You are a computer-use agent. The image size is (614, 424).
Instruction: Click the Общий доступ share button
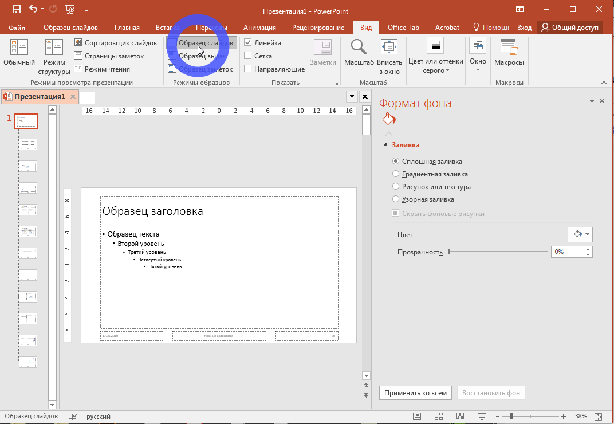570,28
